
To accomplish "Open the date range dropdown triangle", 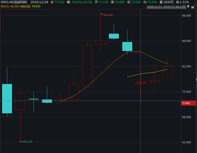I will [188, 7].
